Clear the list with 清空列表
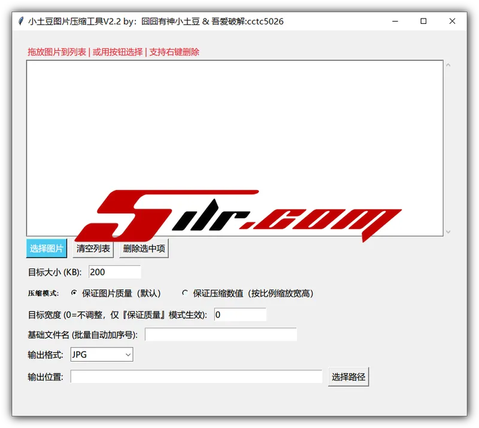The width and height of the screenshot is (479, 428). click(93, 248)
